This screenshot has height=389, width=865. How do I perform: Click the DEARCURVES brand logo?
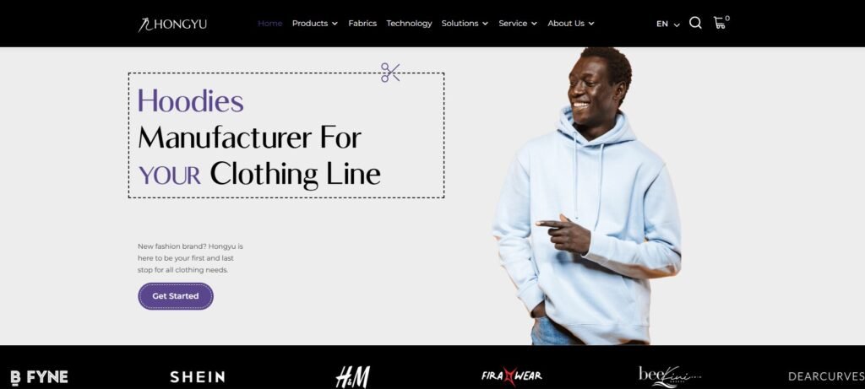(826, 377)
